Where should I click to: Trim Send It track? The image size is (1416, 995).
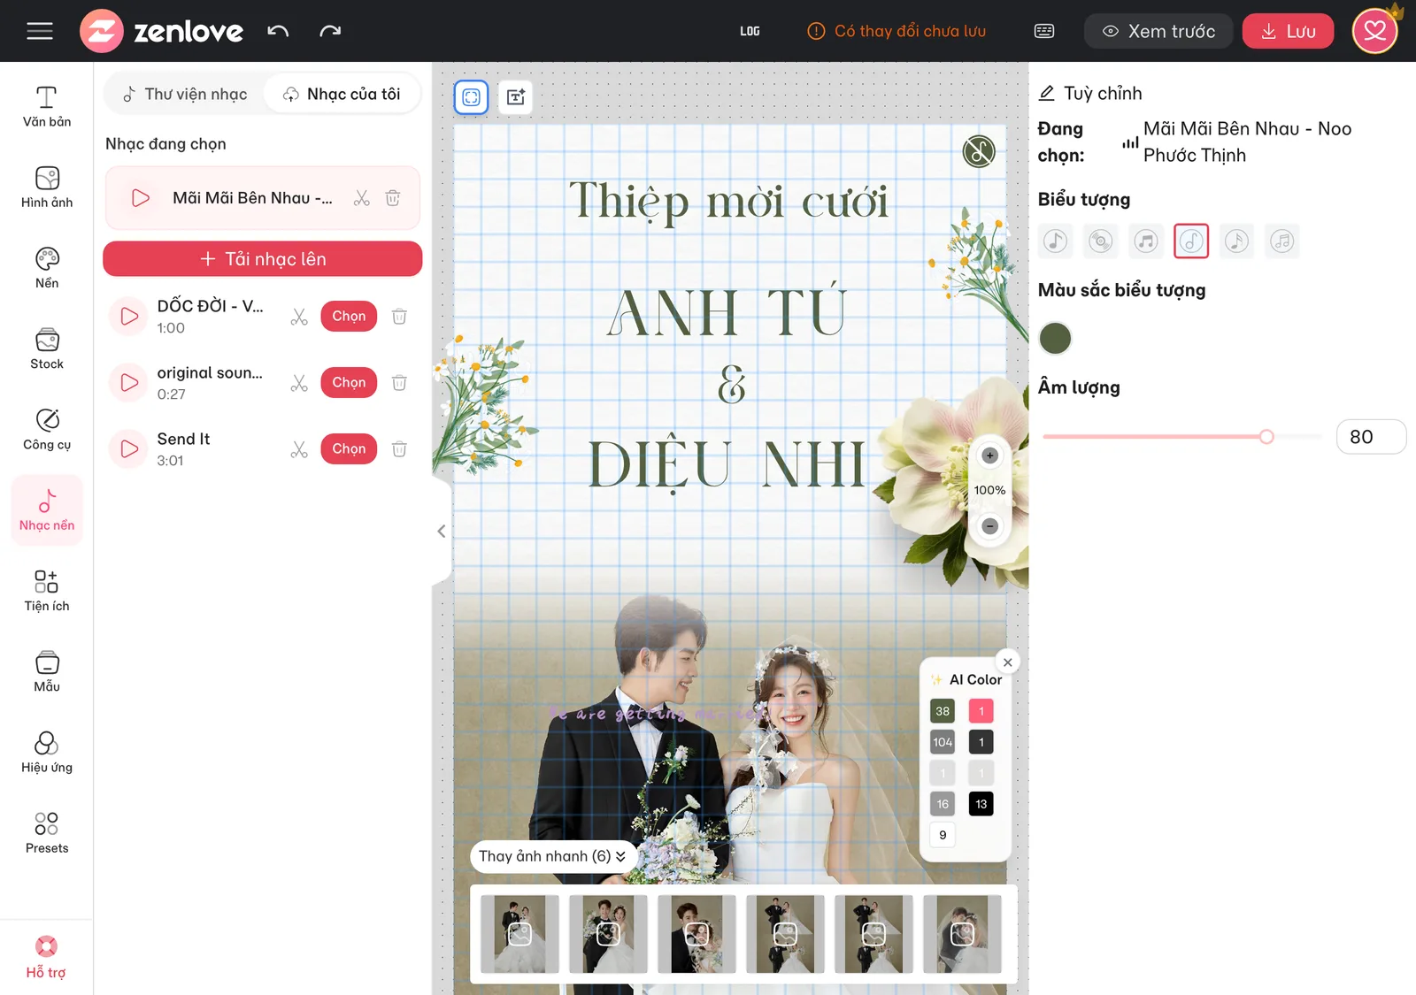(x=299, y=449)
